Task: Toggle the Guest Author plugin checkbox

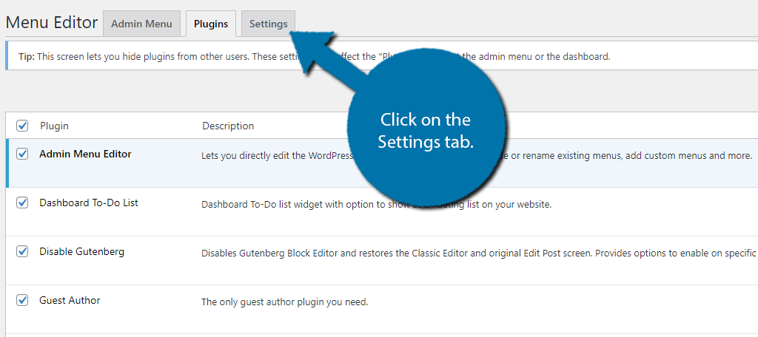Action: click(22, 300)
